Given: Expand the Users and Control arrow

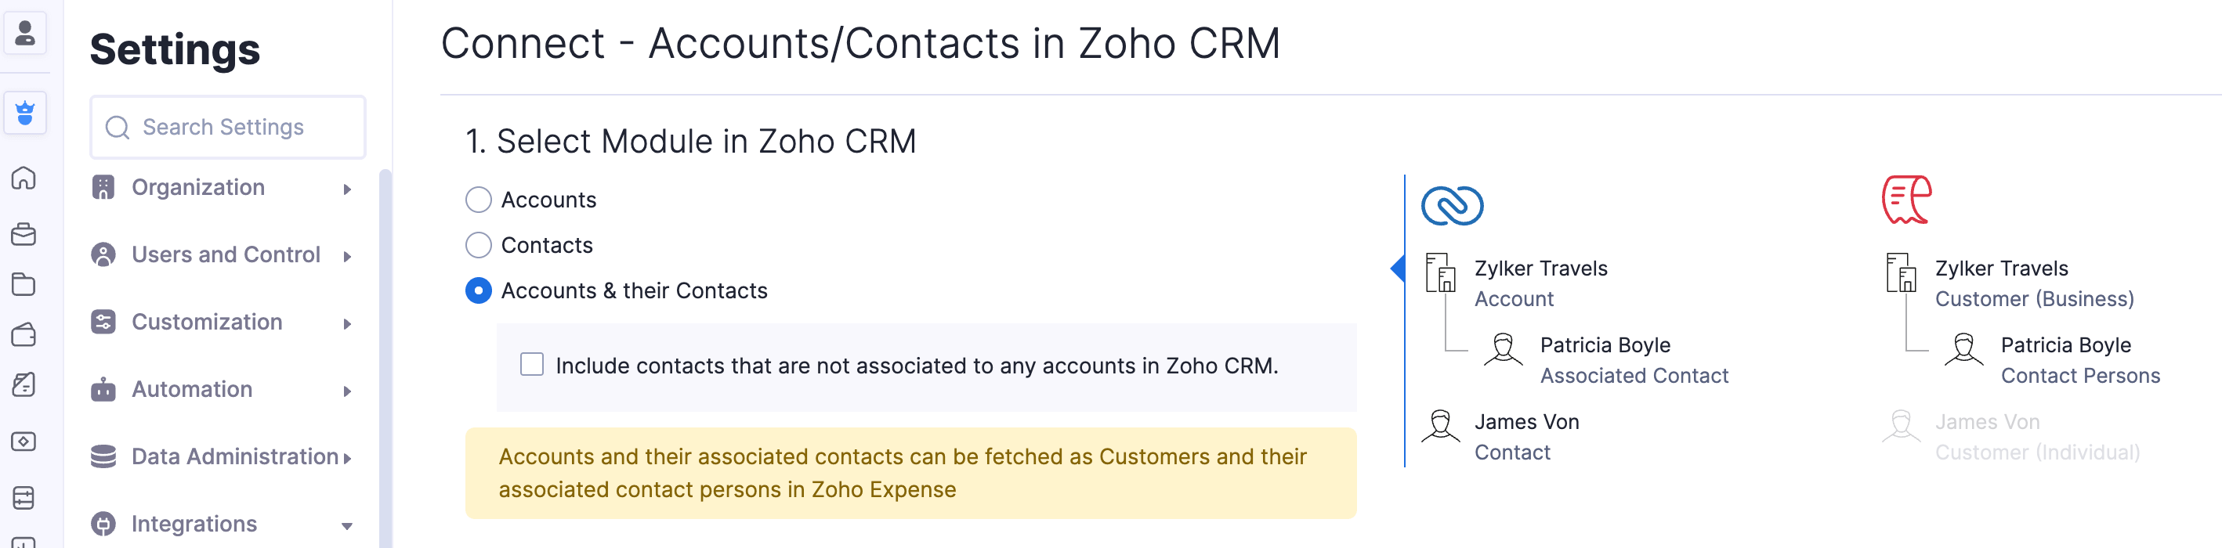Looking at the screenshot, I should pyautogui.click(x=347, y=257).
